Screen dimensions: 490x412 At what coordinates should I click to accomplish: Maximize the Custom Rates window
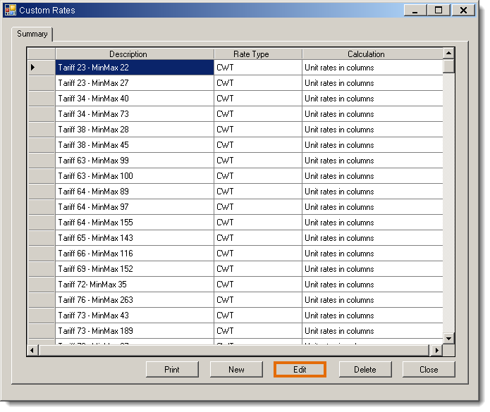(x=438, y=11)
